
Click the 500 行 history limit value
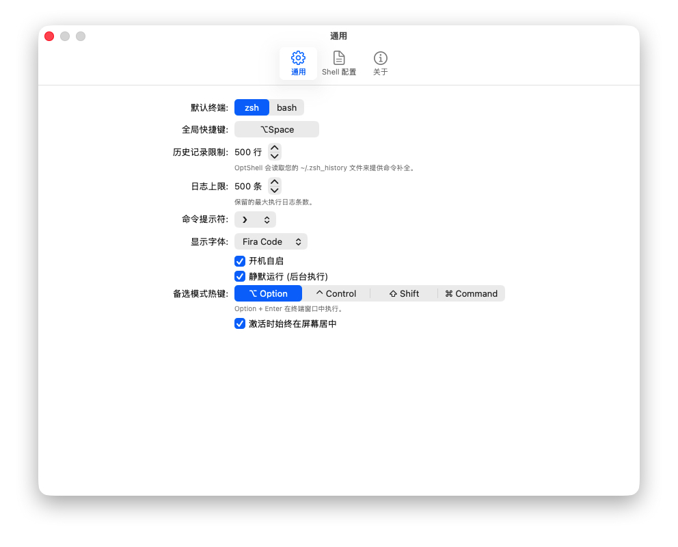[x=248, y=152]
